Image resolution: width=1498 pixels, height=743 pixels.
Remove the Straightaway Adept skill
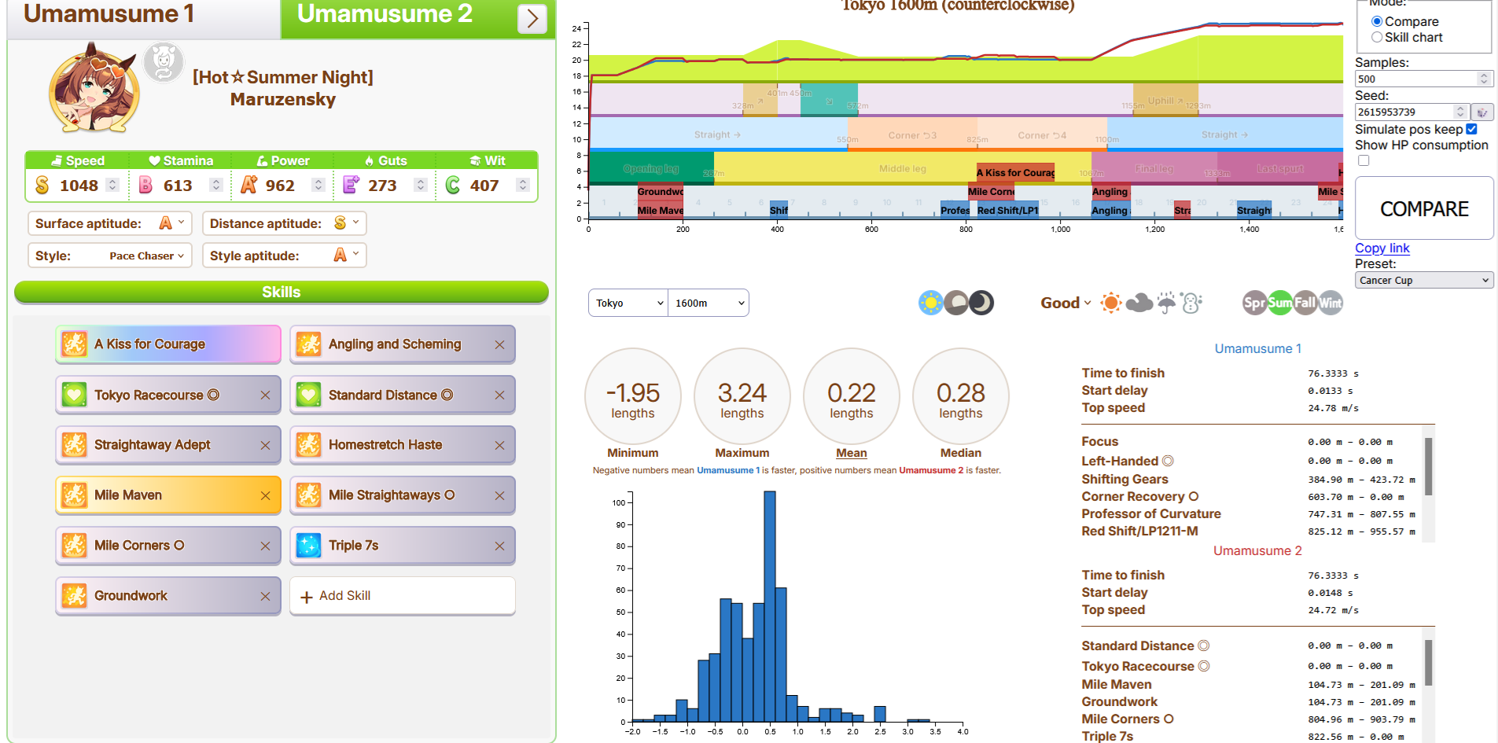pyautogui.click(x=265, y=445)
